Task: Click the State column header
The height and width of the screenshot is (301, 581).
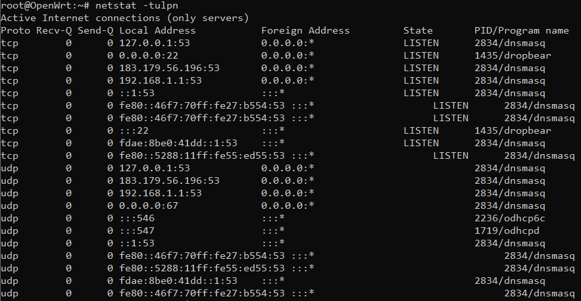Action: pyautogui.click(x=418, y=30)
